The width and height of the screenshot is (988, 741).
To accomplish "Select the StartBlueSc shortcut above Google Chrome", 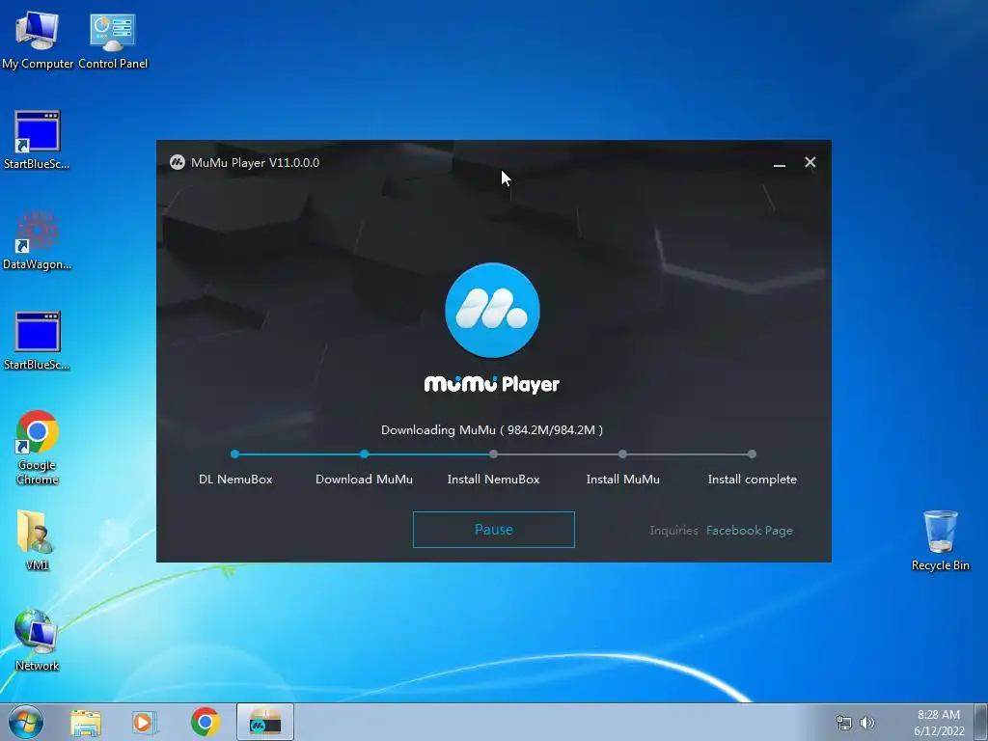I will click(x=38, y=341).
